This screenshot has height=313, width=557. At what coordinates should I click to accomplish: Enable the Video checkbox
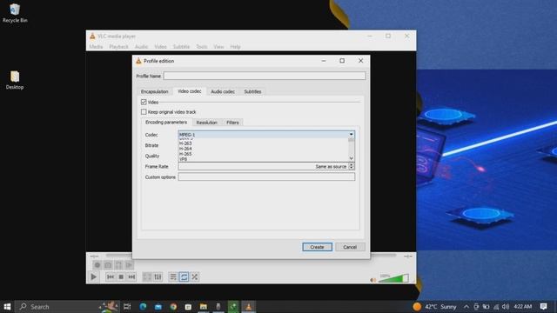(144, 103)
